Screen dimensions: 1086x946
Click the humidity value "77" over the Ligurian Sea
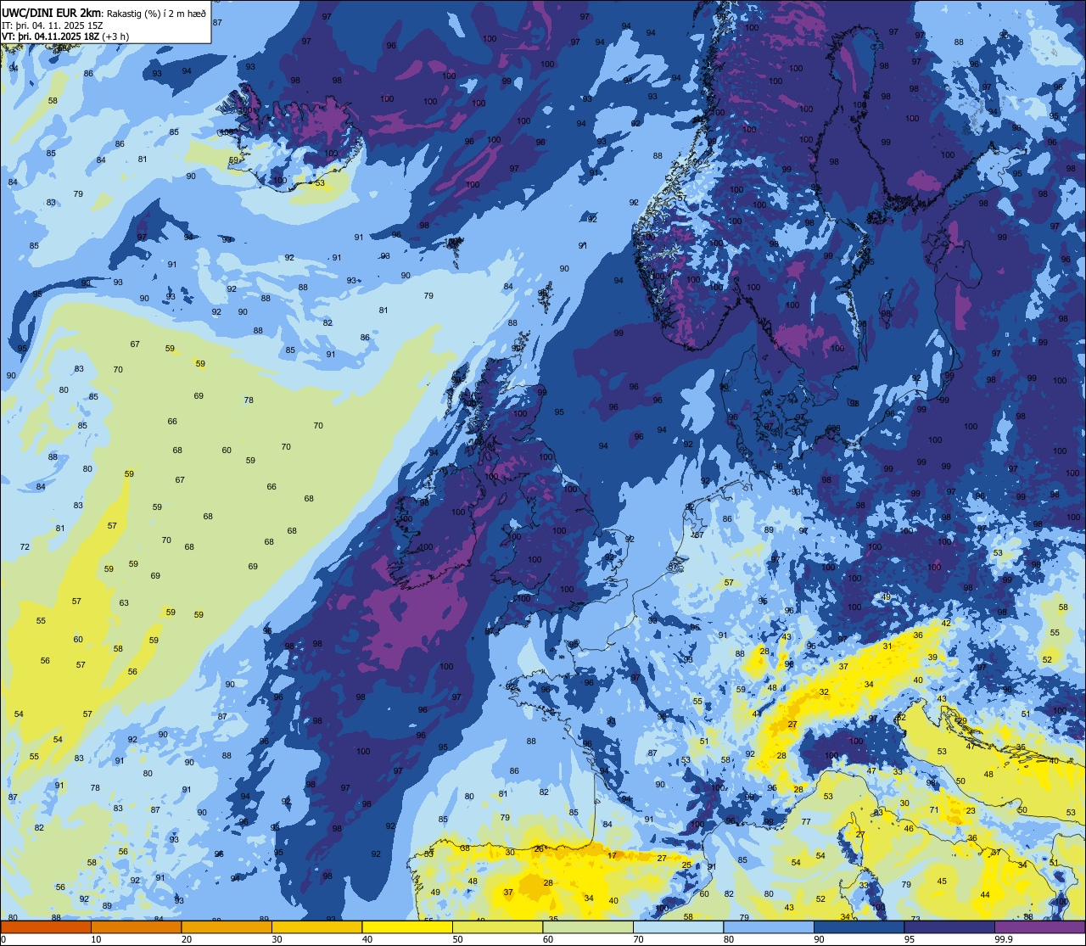click(806, 821)
